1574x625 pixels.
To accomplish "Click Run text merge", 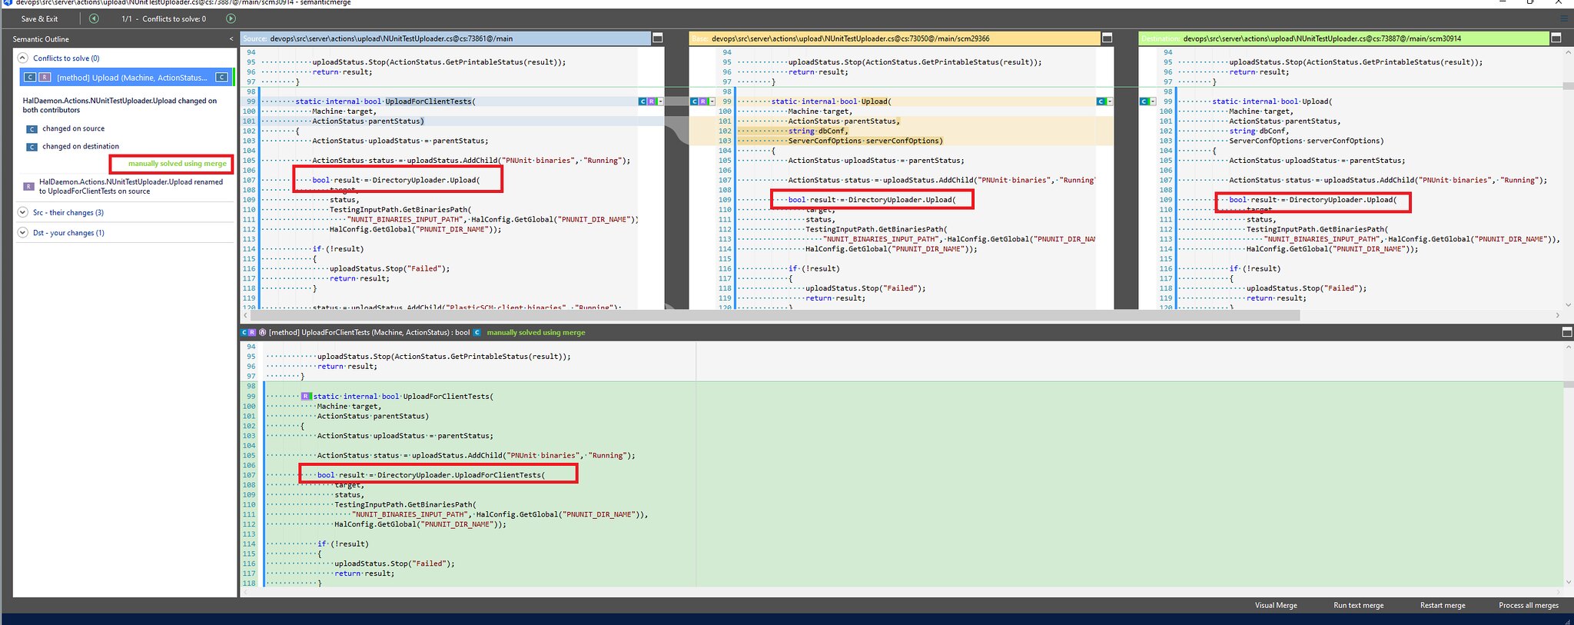I will [x=1358, y=605].
